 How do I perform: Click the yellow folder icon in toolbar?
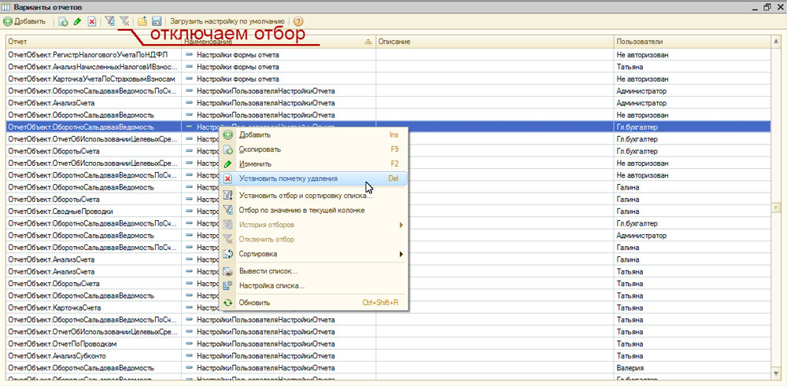pos(142,21)
